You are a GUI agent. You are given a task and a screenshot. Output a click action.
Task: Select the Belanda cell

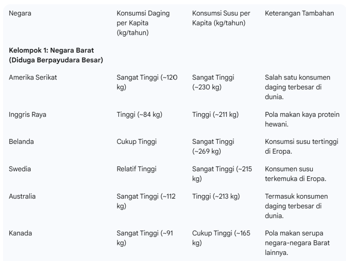point(21,142)
